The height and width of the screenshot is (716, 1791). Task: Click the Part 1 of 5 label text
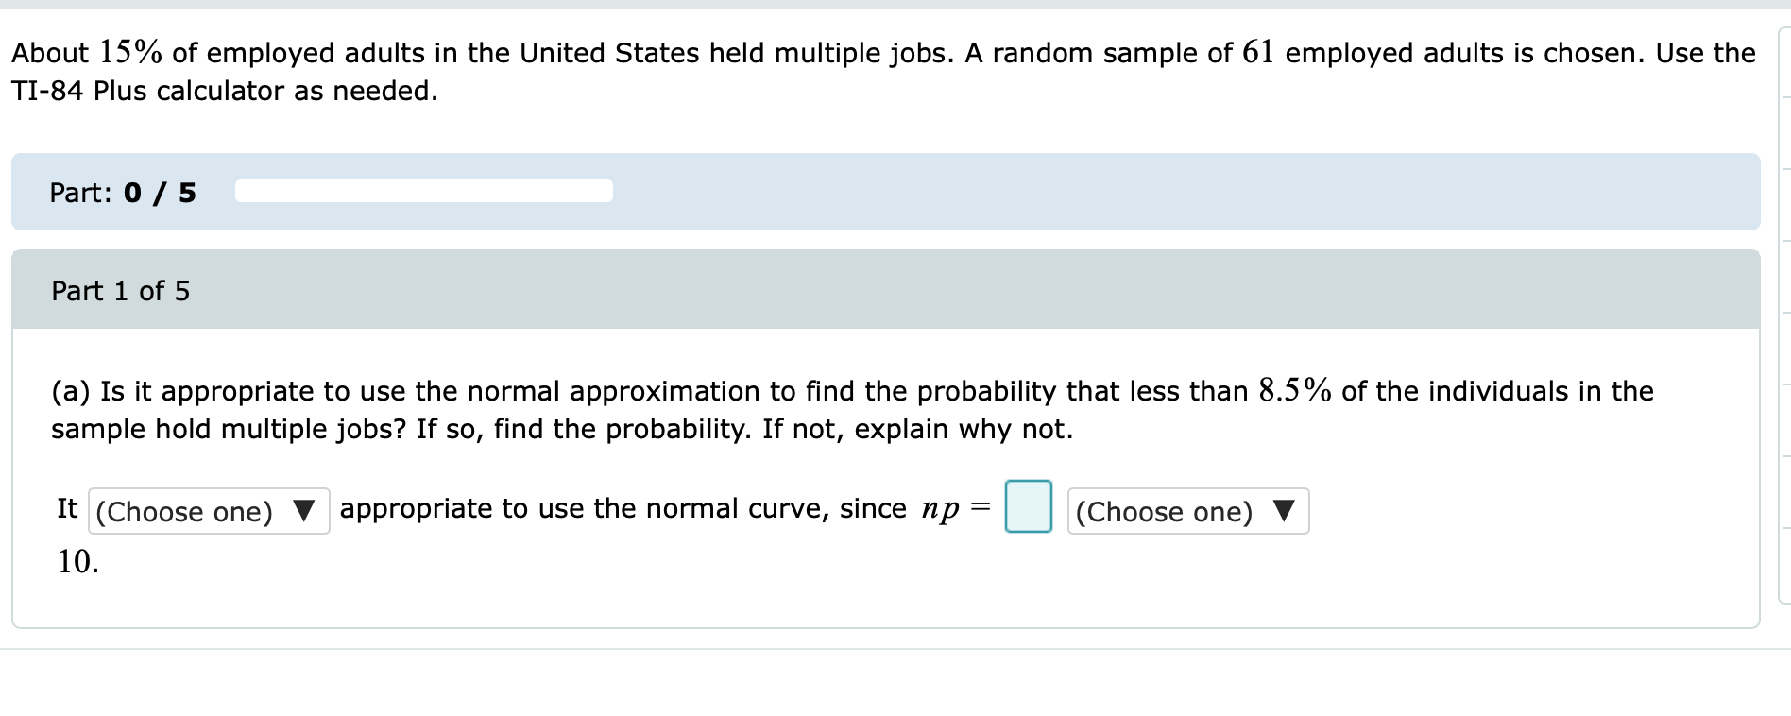(x=120, y=291)
